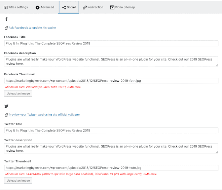Focus the Facebook Title input field
This screenshot has width=222, height=190.
click(x=111, y=43)
